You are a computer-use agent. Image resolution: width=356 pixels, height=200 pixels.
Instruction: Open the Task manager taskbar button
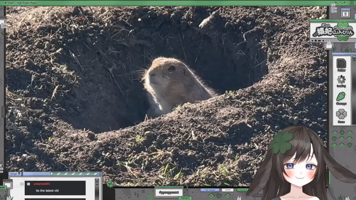click(210, 190)
